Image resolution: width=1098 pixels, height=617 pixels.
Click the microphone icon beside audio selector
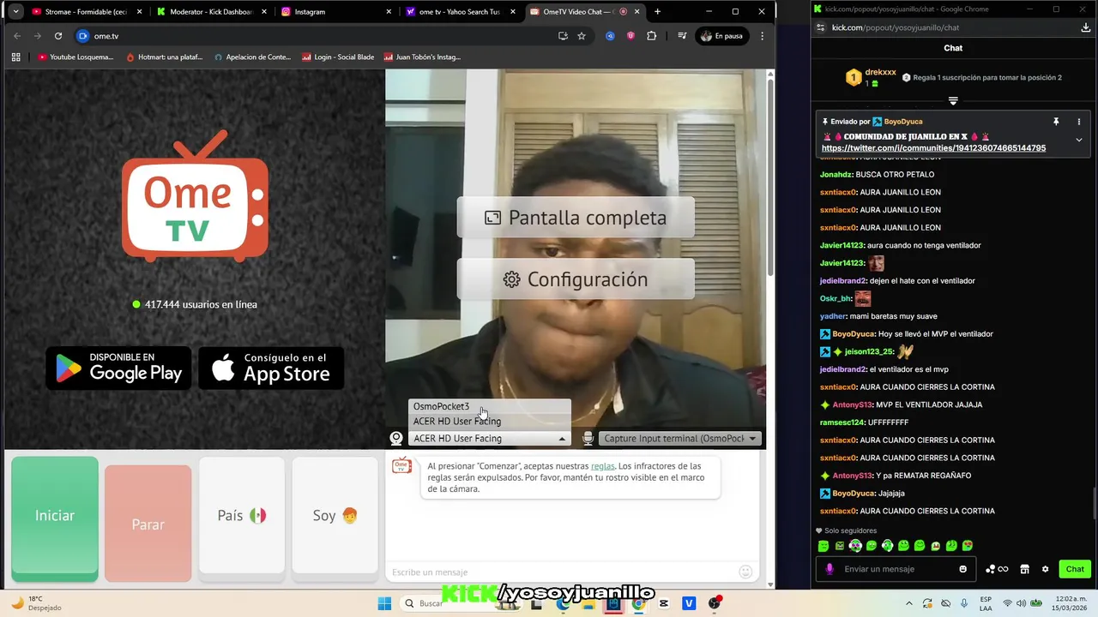point(588,438)
